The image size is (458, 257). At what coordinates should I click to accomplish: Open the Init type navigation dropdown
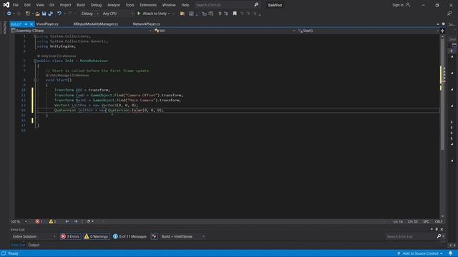pos(224,31)
